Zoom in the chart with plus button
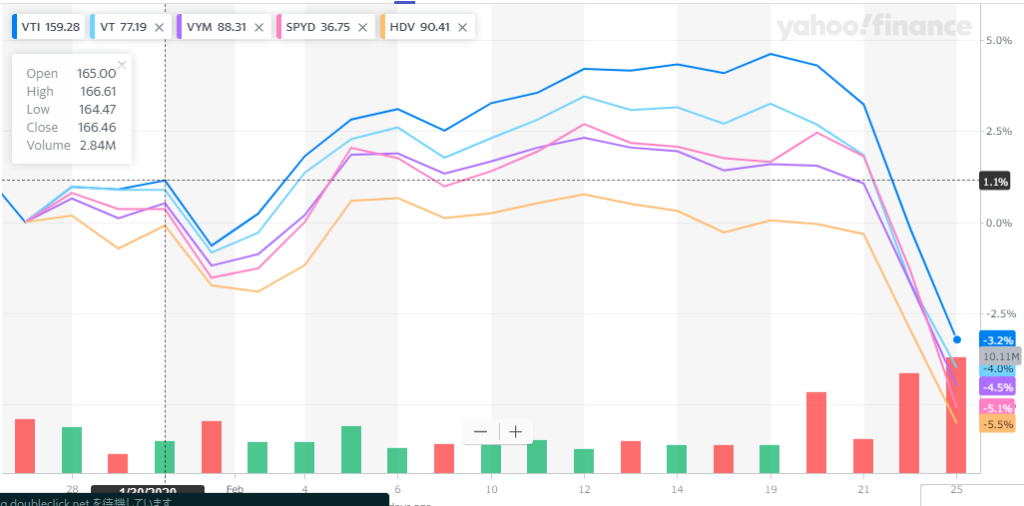This screenshot has width=1024, height=506. 516,431
